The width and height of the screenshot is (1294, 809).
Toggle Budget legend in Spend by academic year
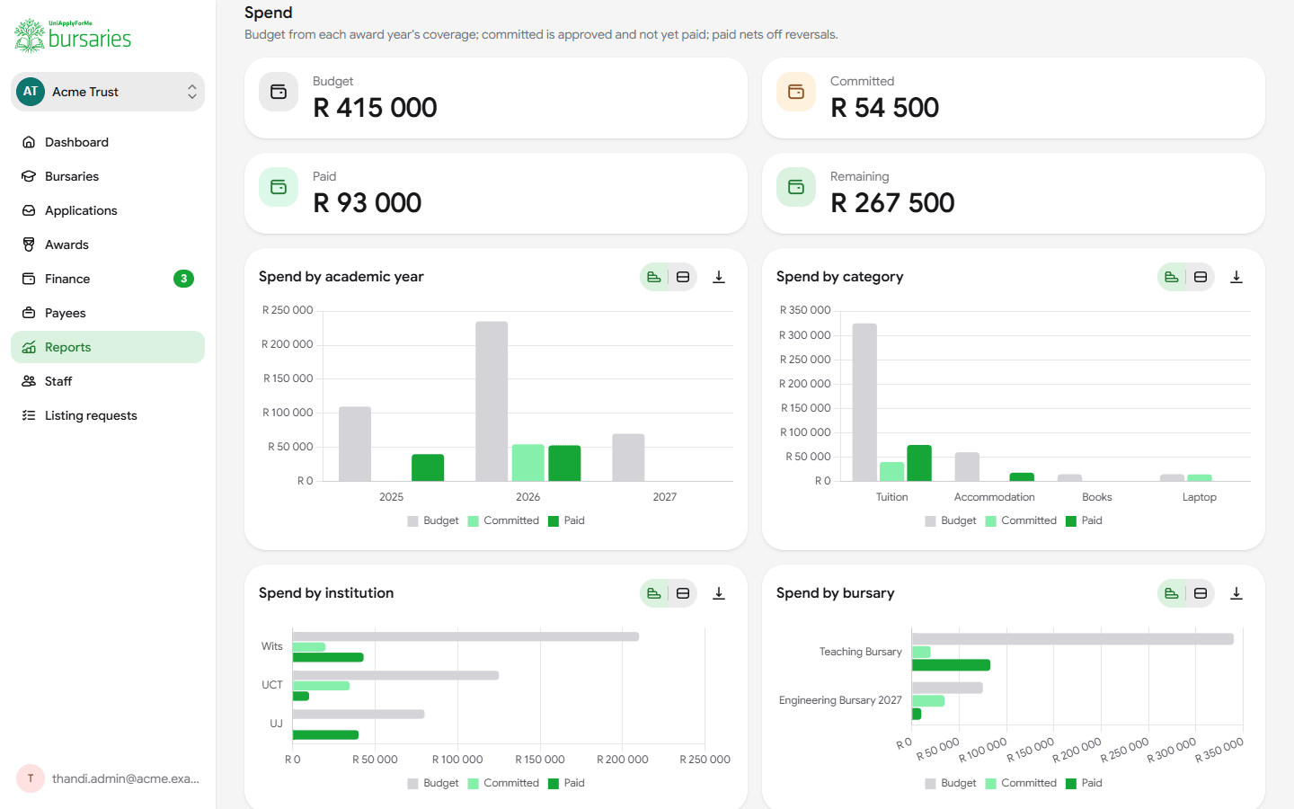pos(433,520)
